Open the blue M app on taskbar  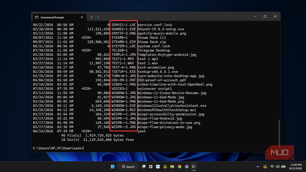coord(158,166)
